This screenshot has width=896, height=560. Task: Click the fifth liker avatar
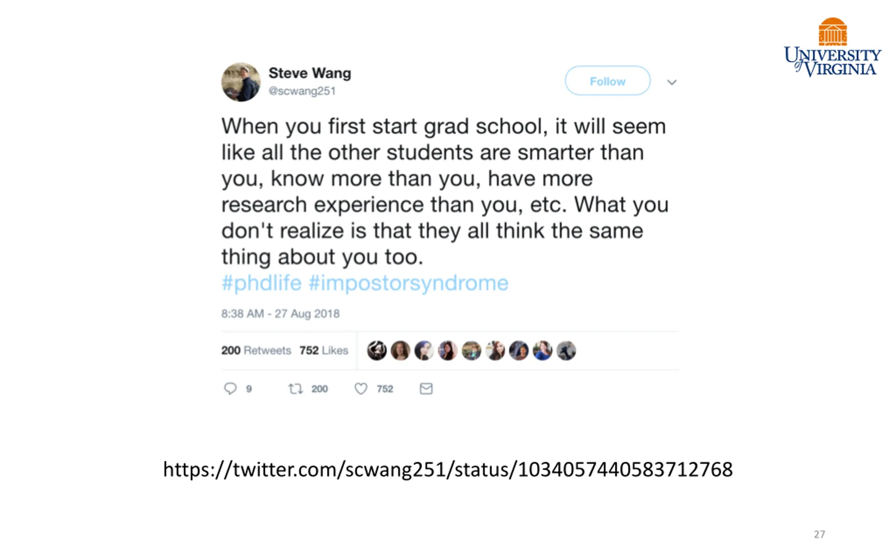[x=471, y=350]
